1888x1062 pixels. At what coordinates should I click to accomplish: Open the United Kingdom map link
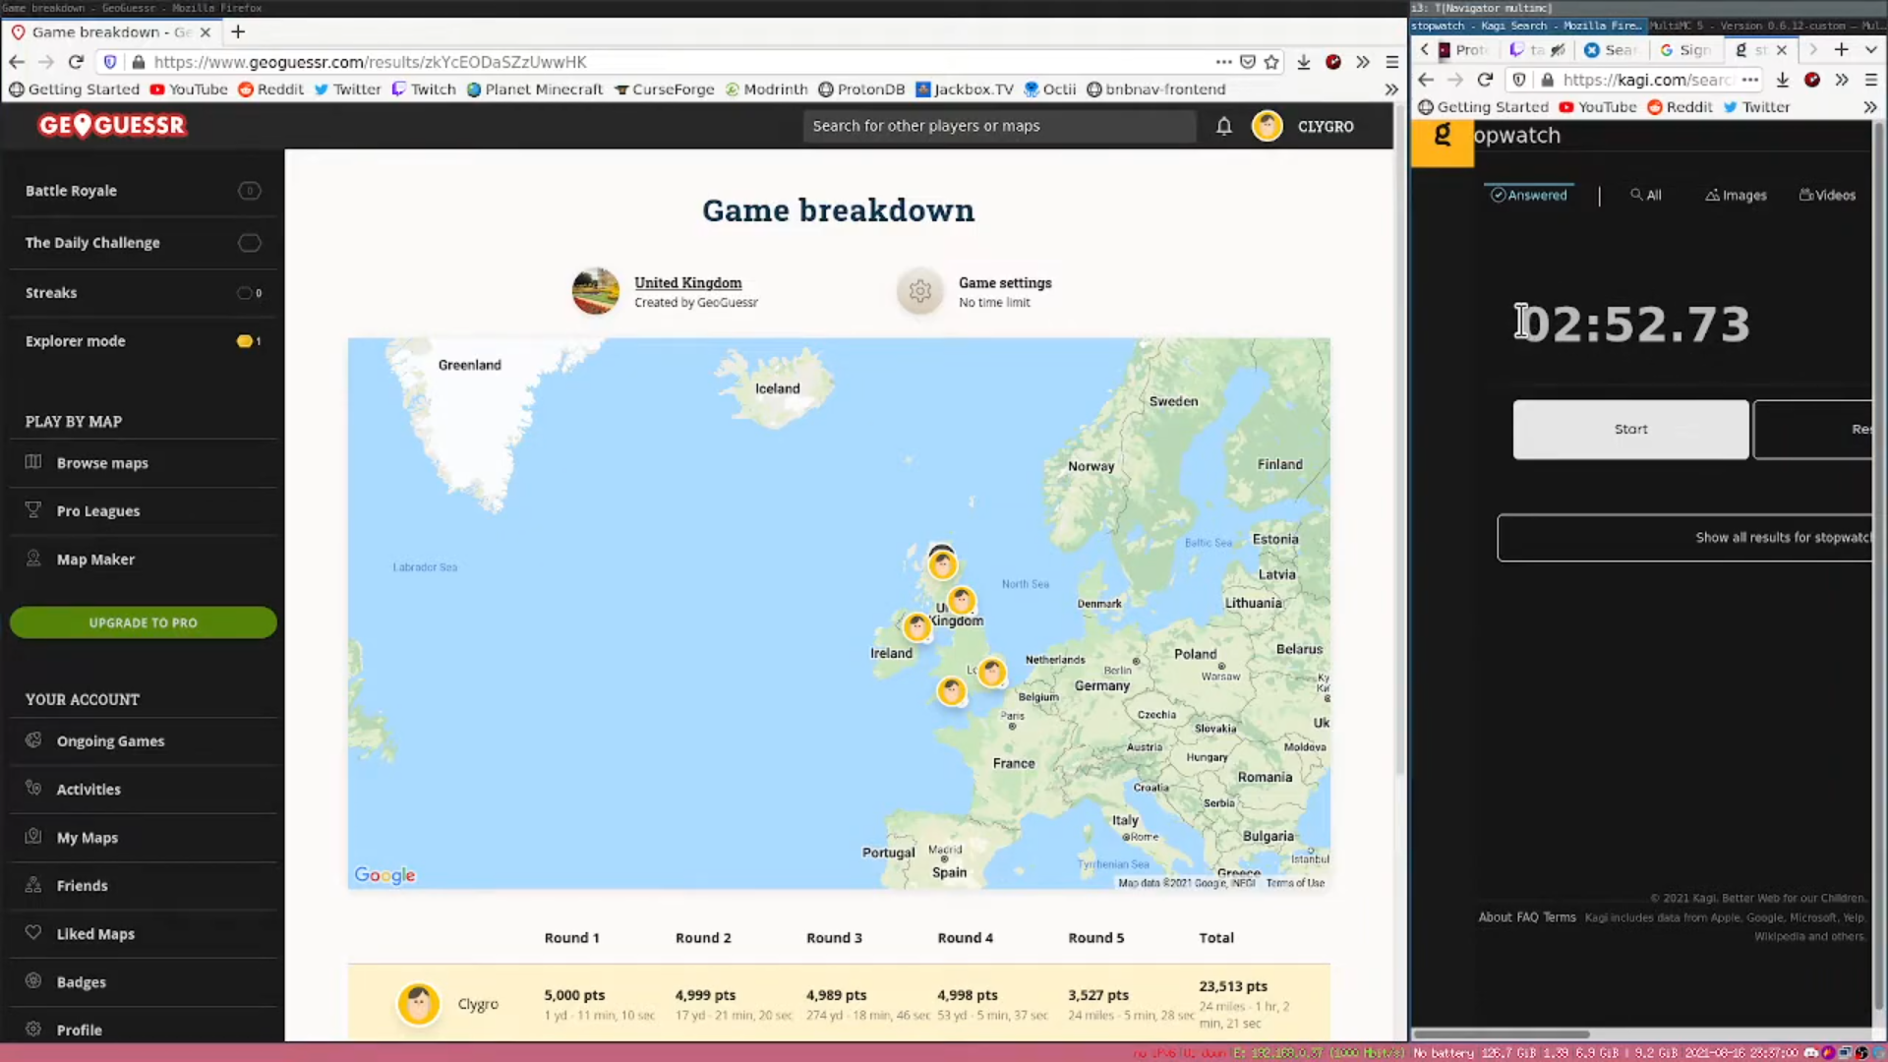pos(687,283)
